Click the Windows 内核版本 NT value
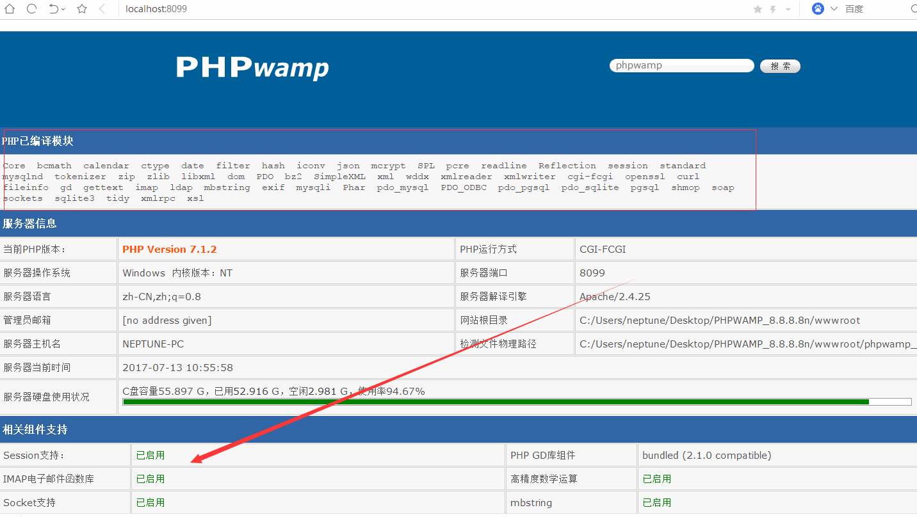Image resolution: width=917 pixels, height=517 pixels. tap(177, 273)
